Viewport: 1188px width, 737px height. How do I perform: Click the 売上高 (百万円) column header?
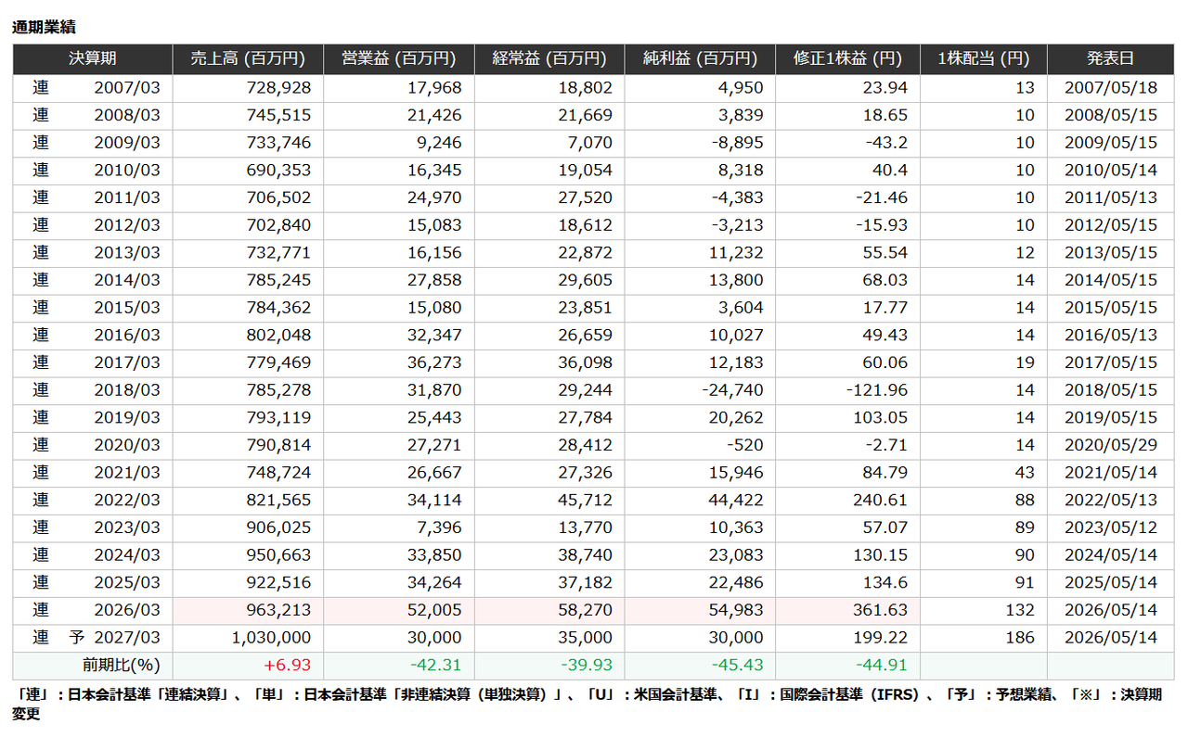248,58
